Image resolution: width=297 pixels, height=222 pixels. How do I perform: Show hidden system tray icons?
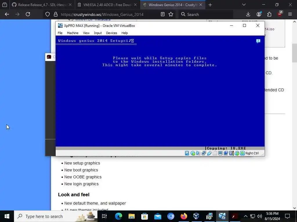[x=245, y=216]
